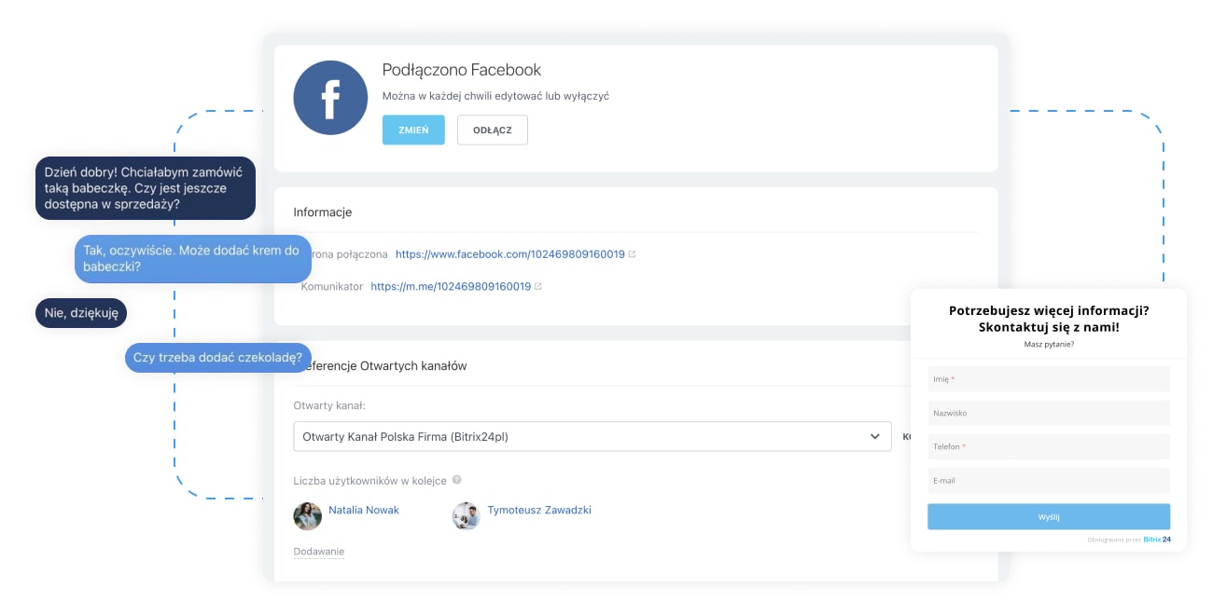This screenshot has width=1213, height=615.
Task: Click Tymoteusz Zawadzki's avatar photo
Action: [x=466, y=515]
